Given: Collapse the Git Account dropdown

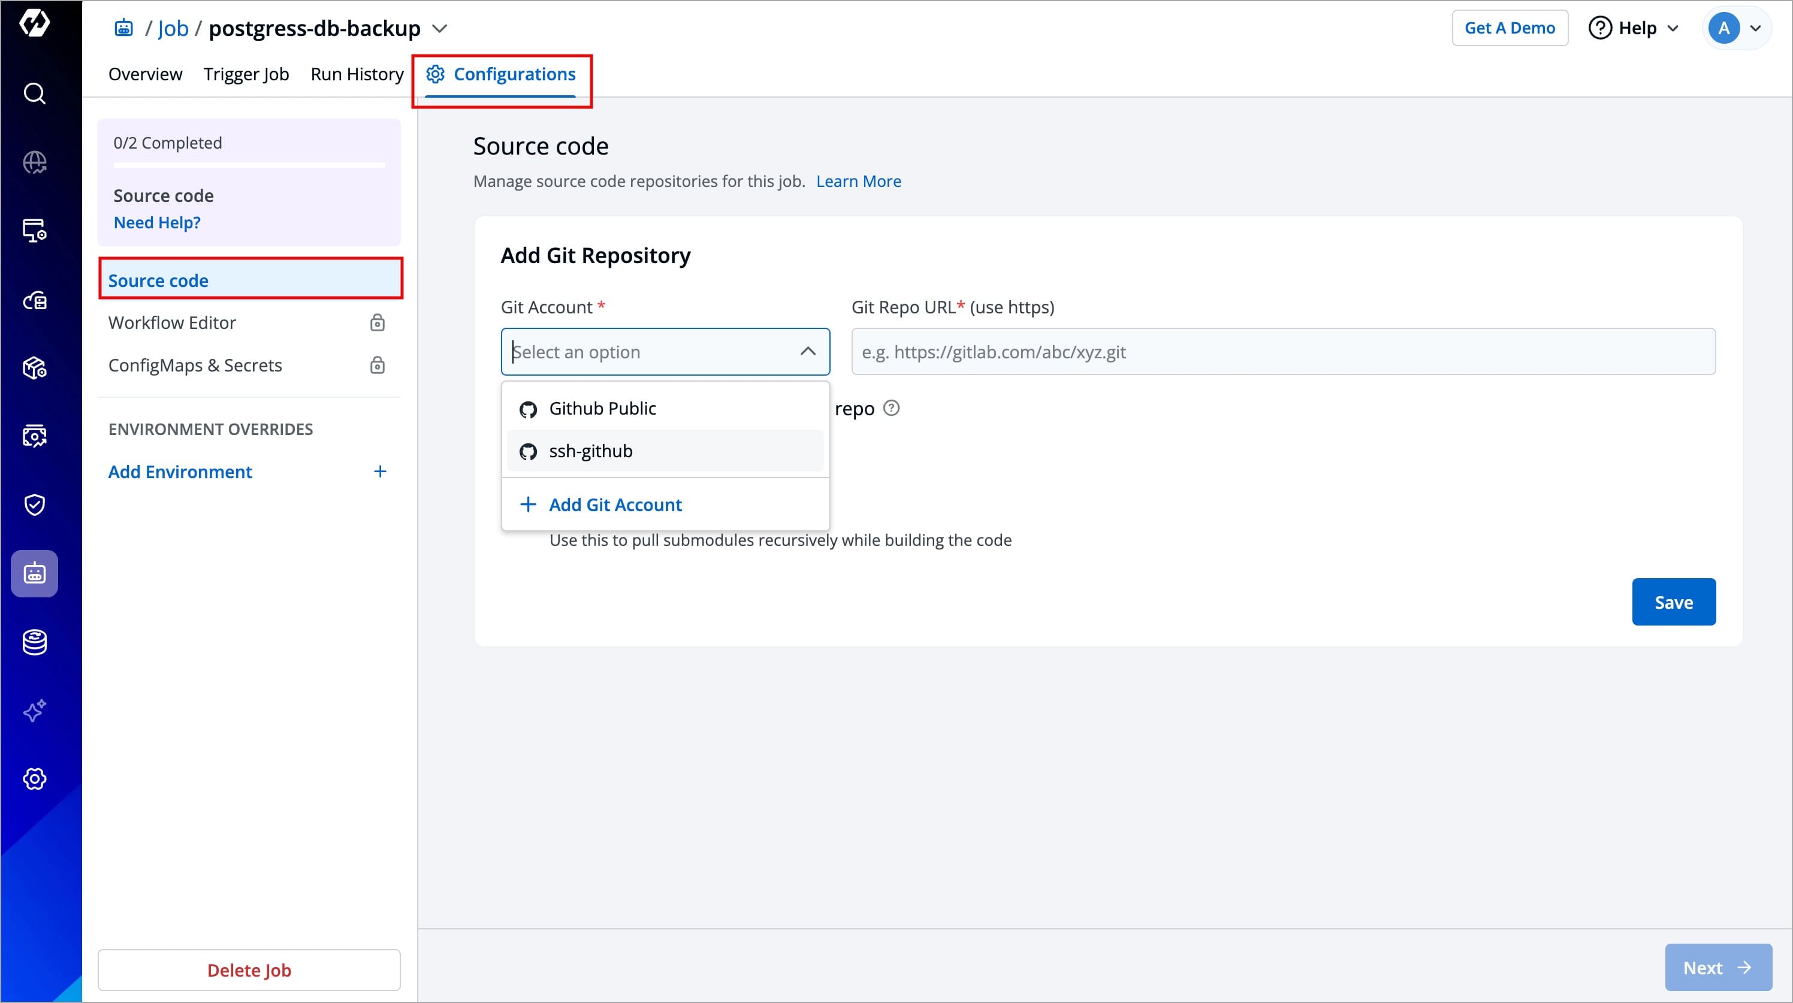Looking at the screenshot, I should click(x=807, y=352).
